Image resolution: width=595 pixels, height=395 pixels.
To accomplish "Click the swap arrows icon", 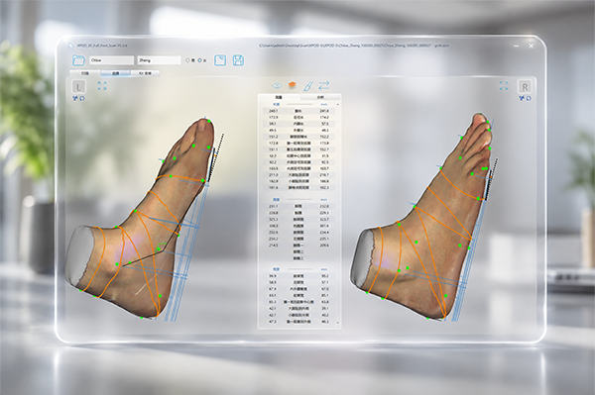I will [x=323, y=85].
